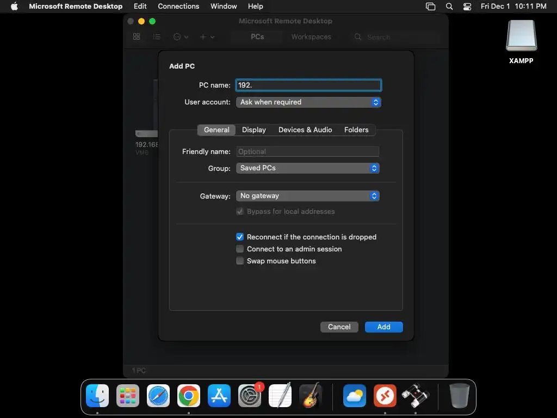Image resolution: width=557 pixels, height=418 pixels.
Task: Click Microsoft Remote Desktop dock icon
Action: (x=385, y=396)
